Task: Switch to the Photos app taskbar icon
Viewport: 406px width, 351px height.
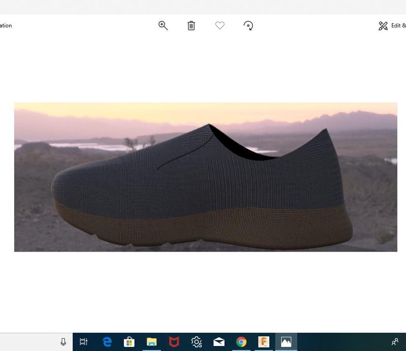Action: (286, 341)
